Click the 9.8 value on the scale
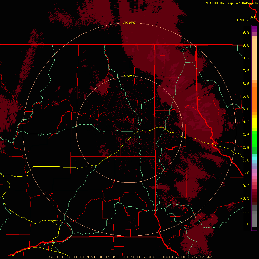 pyautogui.click(x=246, y=32)
